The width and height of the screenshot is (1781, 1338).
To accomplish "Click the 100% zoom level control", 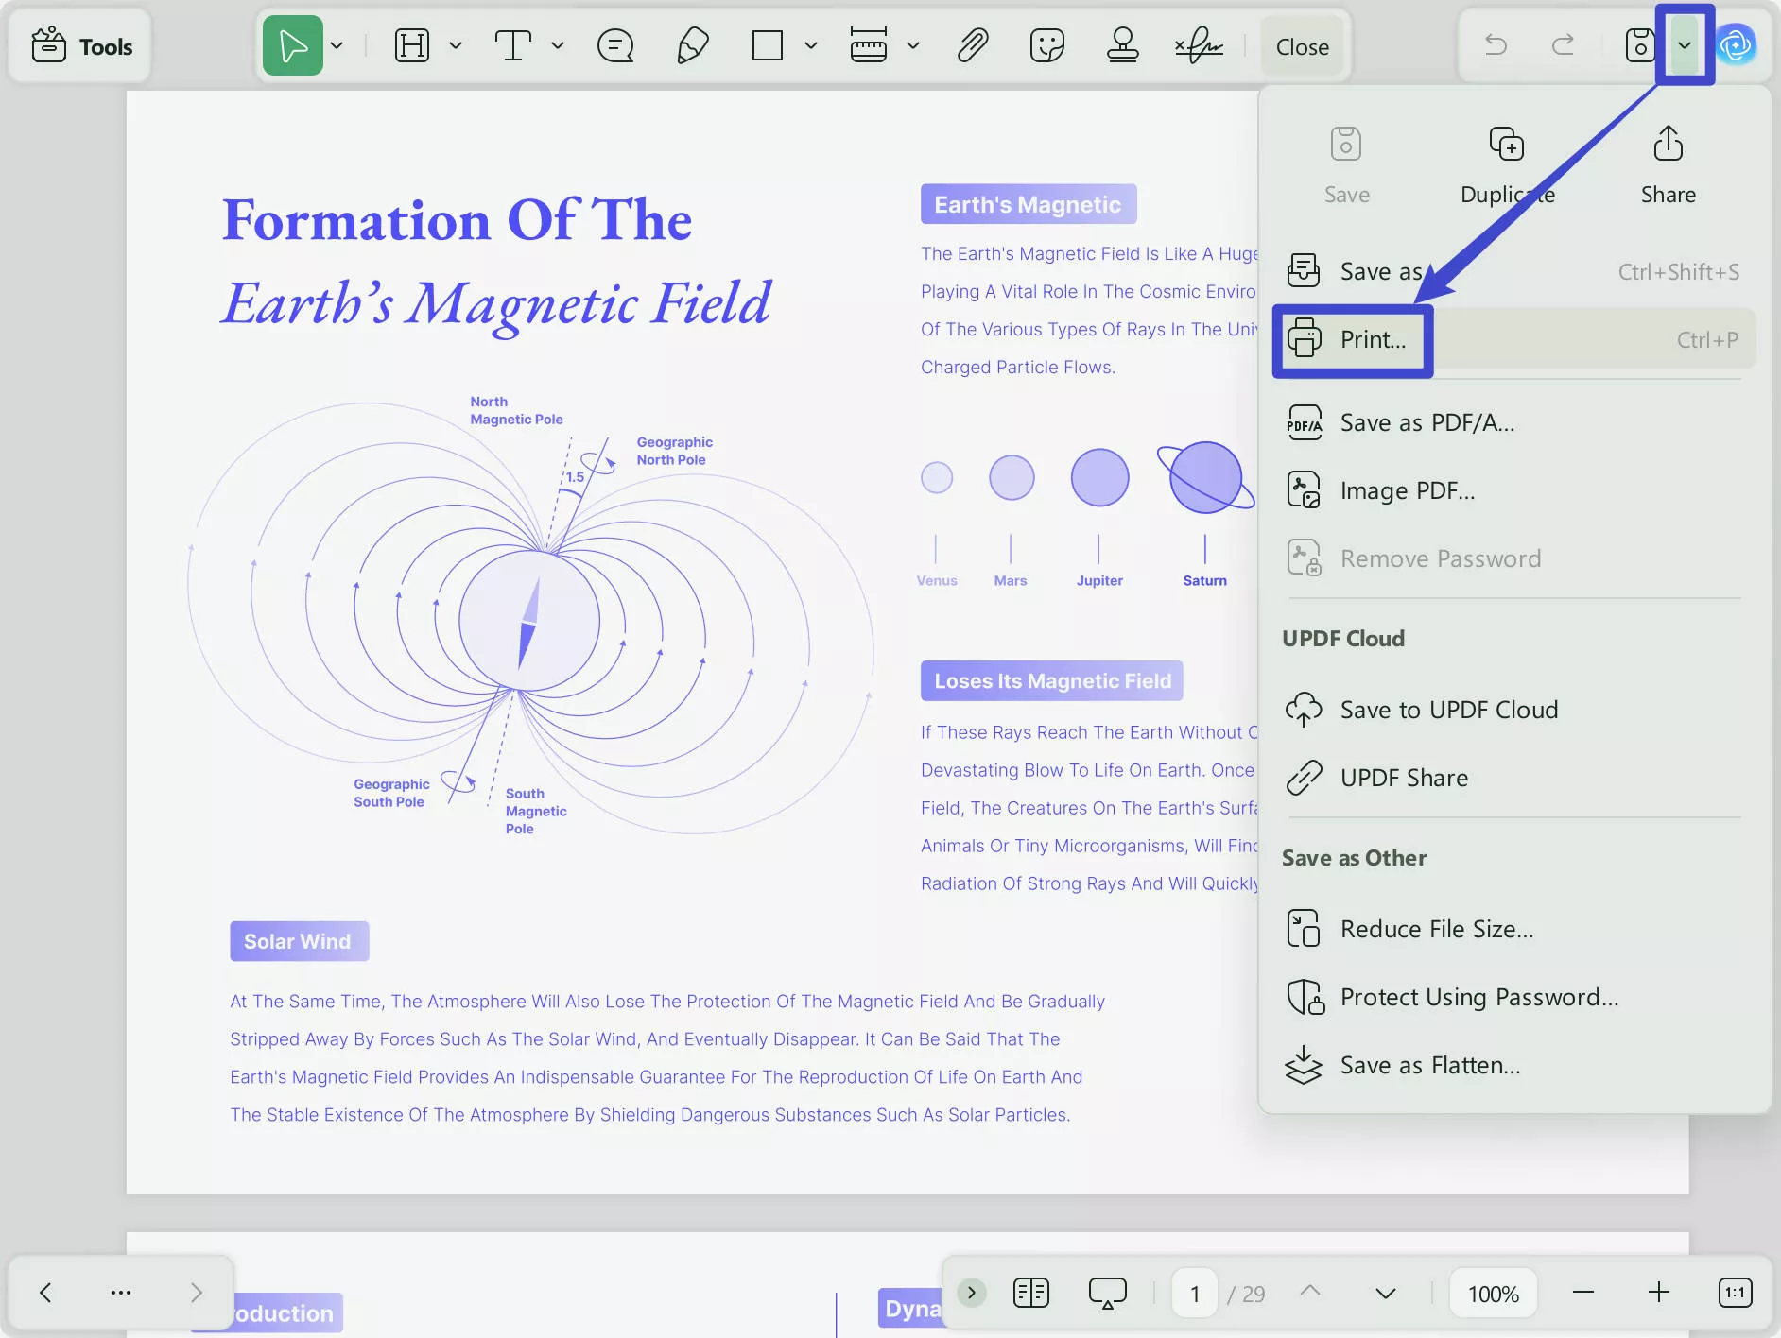I will pyautogui.click(x=1491, y=1293).
